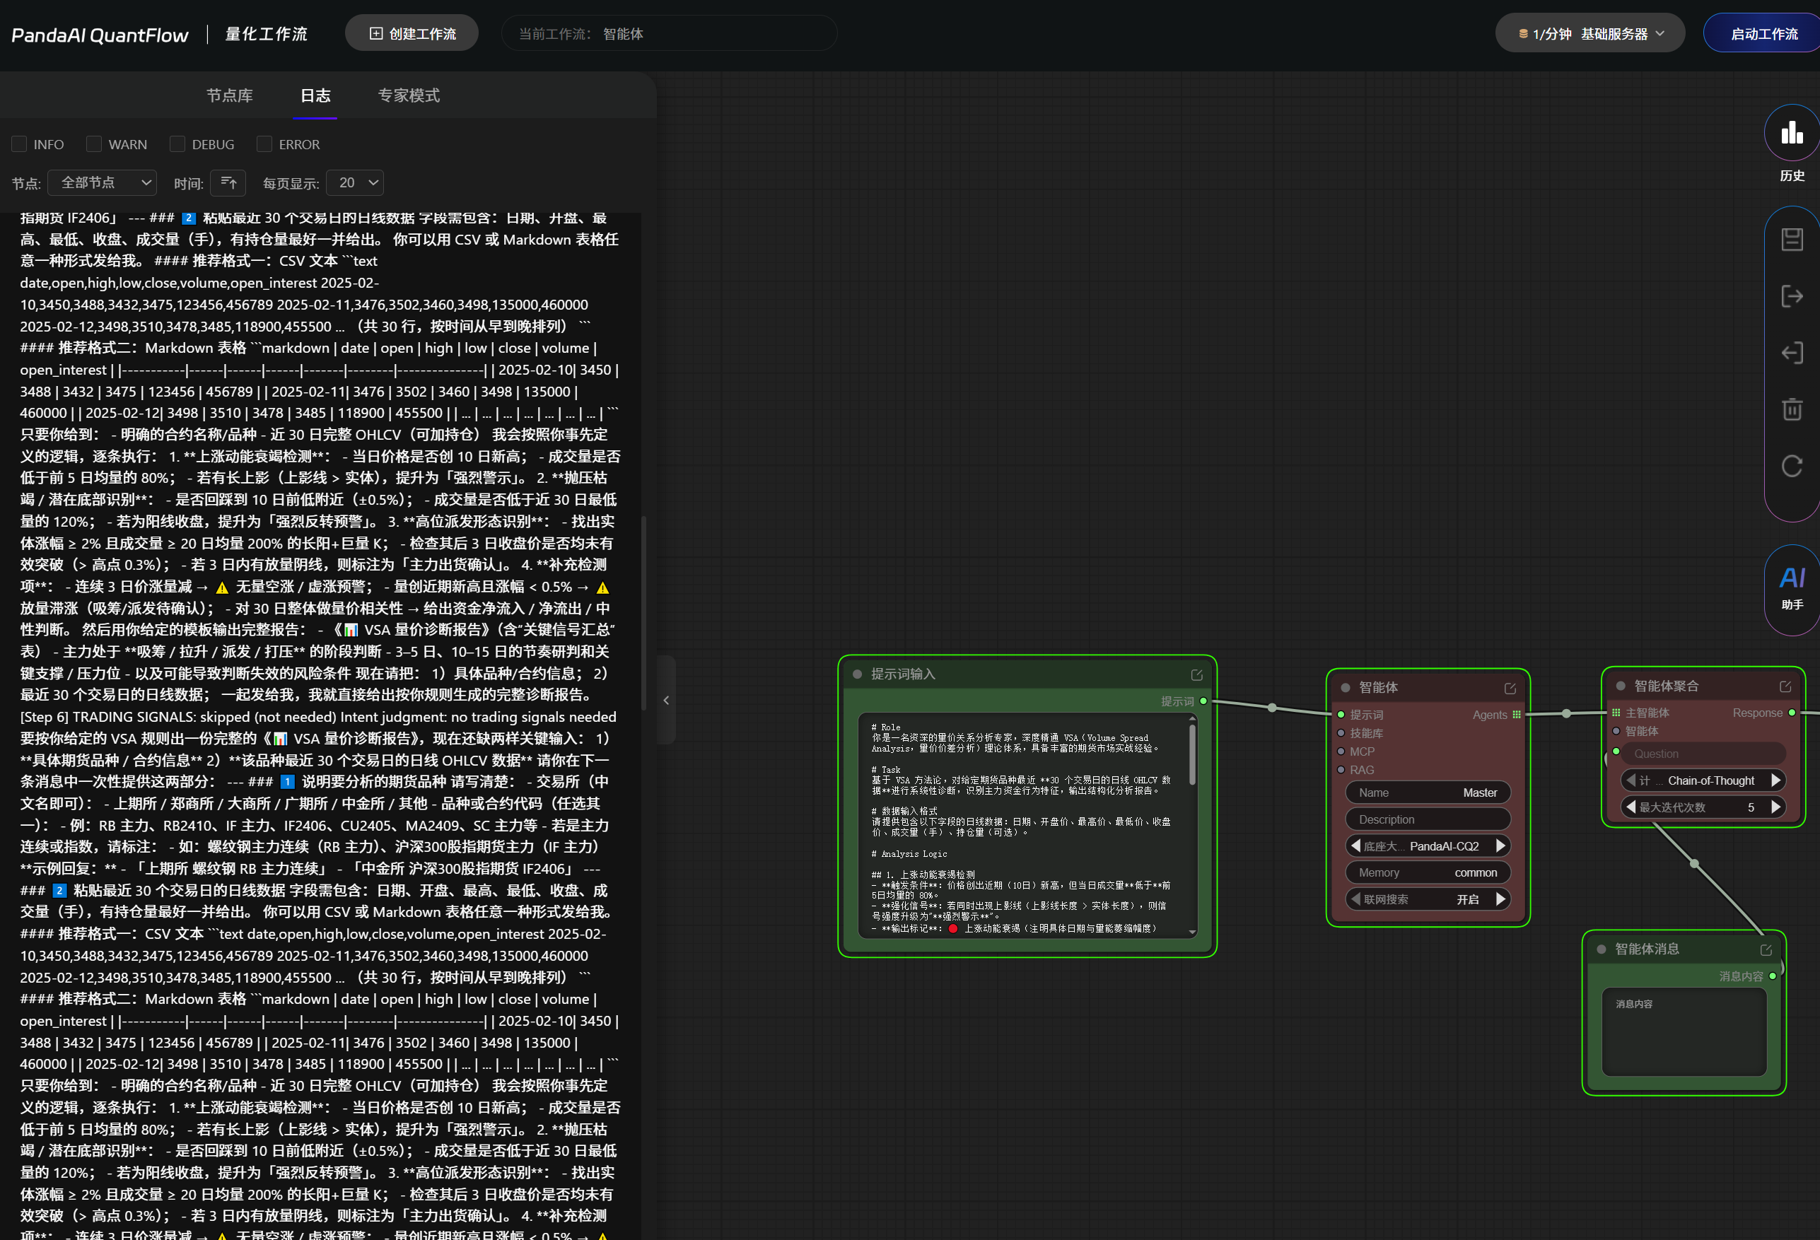This screenshot has height=1240, width=1820.
Task: Click the 消息内容 text area
Action: coord(1684,1031)
